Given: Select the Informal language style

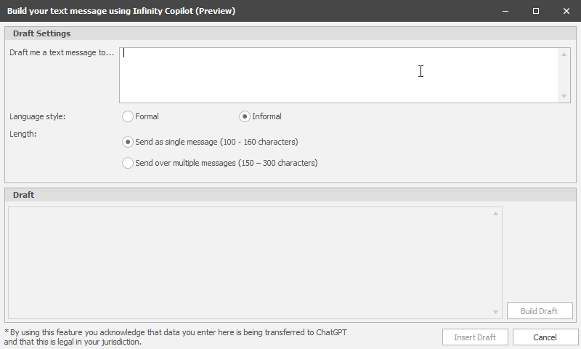Looking at the screenshot, I should point(245,116).
